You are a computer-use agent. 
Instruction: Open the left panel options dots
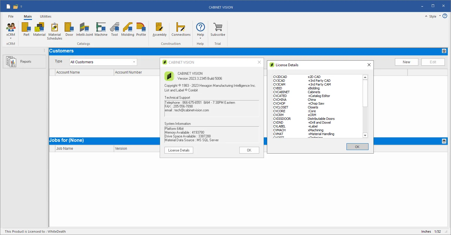pos(44,51)
